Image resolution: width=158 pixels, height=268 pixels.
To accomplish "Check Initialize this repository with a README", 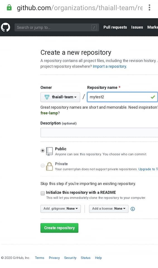I will tap(43, 193).
